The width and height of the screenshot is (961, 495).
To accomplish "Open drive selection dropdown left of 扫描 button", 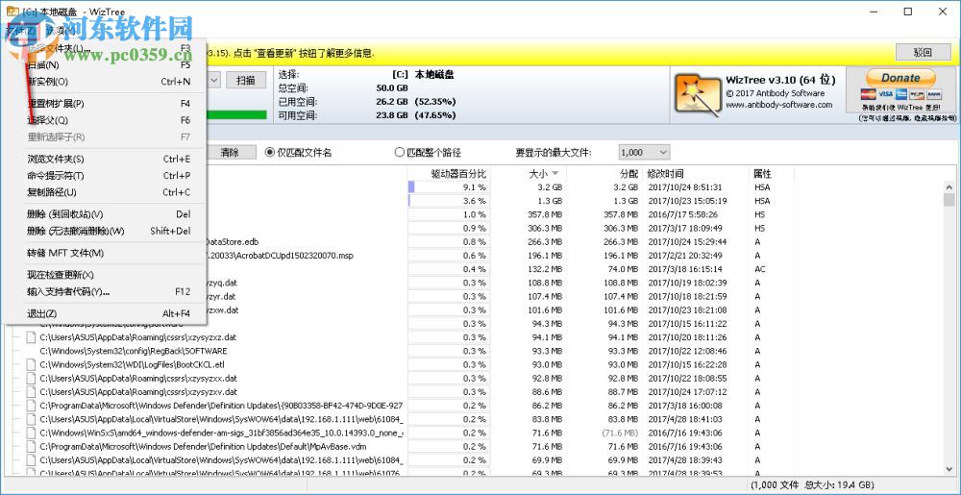I will (x=214, y=80).
